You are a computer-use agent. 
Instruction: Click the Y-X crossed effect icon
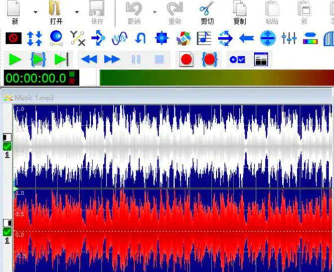tap(78, 38)
